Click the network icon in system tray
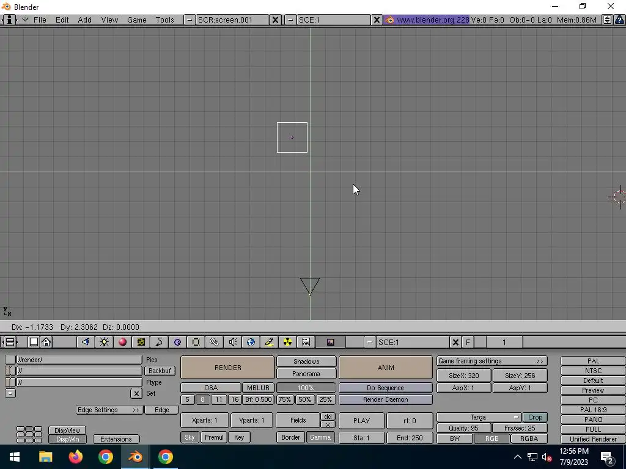Image resolution: width=626 pixels, height=469 pixels. pos(532,457)
